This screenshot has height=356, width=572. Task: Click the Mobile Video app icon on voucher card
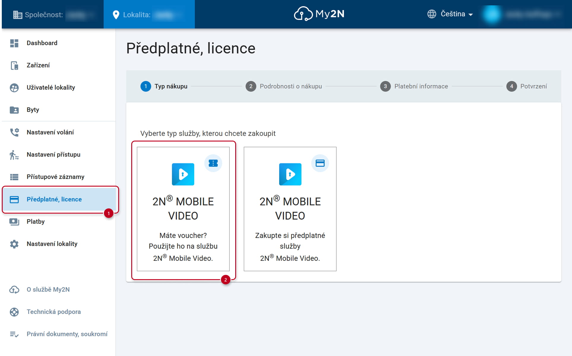point(183,174)
